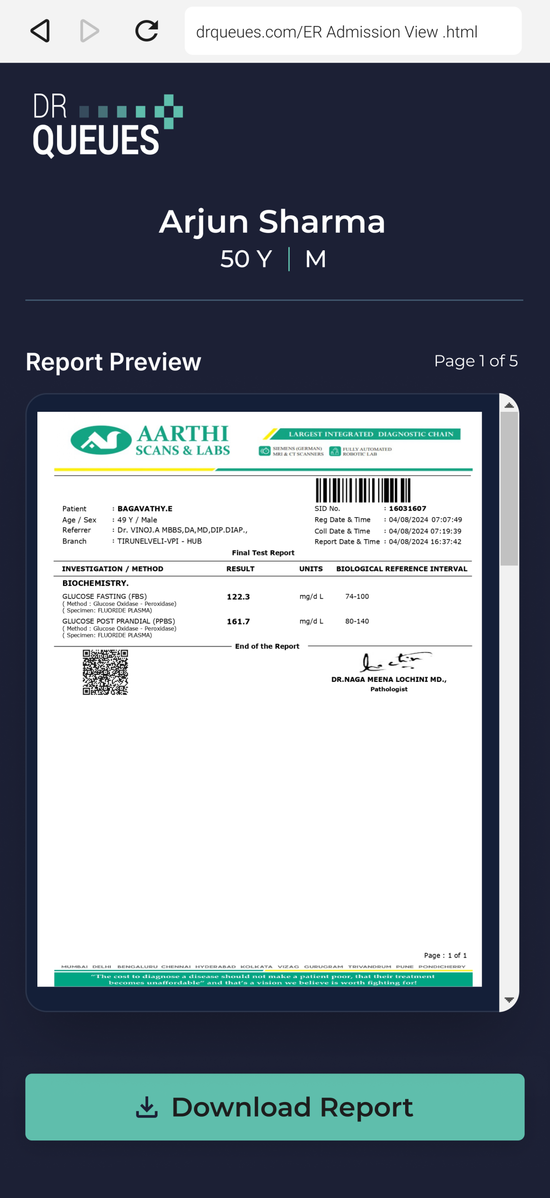
Task: Click the 'BIOCHEMISTRY.' section heading
Action: tap(95, 583)
